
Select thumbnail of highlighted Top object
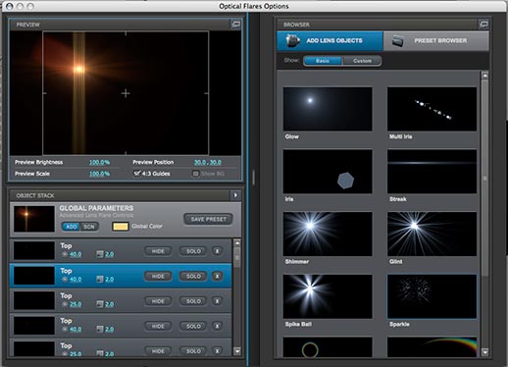click(x=34, y=276)
